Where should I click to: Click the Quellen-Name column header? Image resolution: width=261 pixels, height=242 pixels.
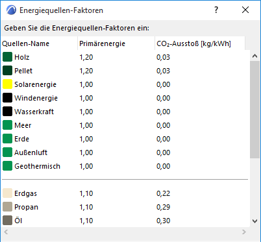click(x=39, y=43)
